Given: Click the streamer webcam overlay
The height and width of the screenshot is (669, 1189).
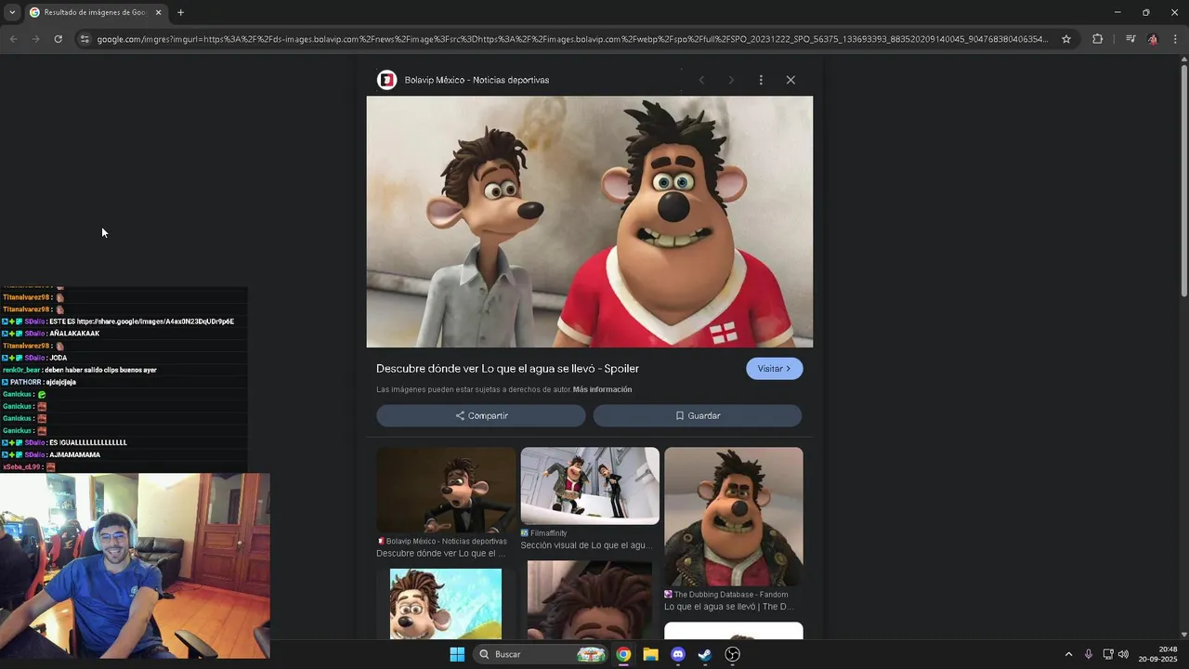Looking at the screenshot, I should click(x=135, y=566).
